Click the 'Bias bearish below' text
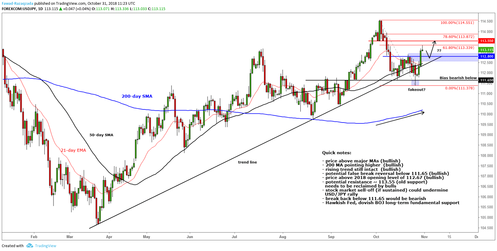Image resolution: width=497 pixels, height=251 pixels. click(x=458, y=78)
